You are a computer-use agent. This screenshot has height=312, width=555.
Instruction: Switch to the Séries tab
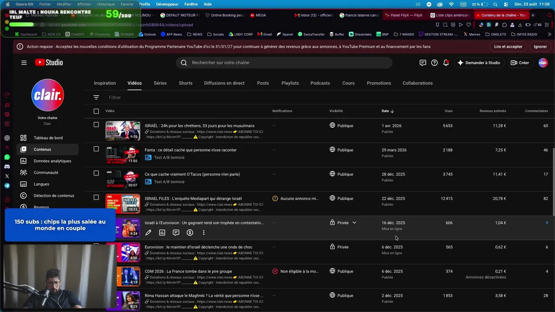coord(160,83)
